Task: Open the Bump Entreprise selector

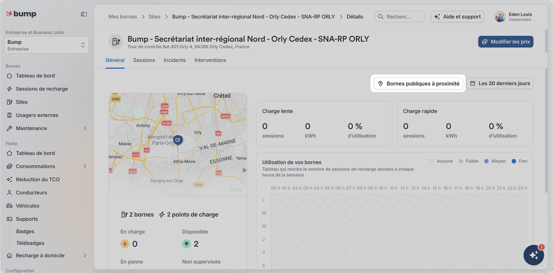Action: pyautogui.click(x=47, y=45)
